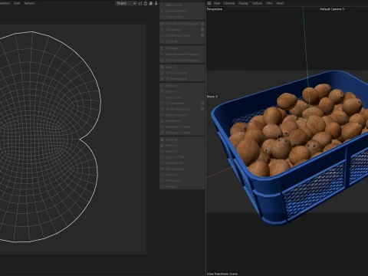Click the Boundary to Circle icon
The width and height of the screenshot is (368, 276).
click(162, 127)
